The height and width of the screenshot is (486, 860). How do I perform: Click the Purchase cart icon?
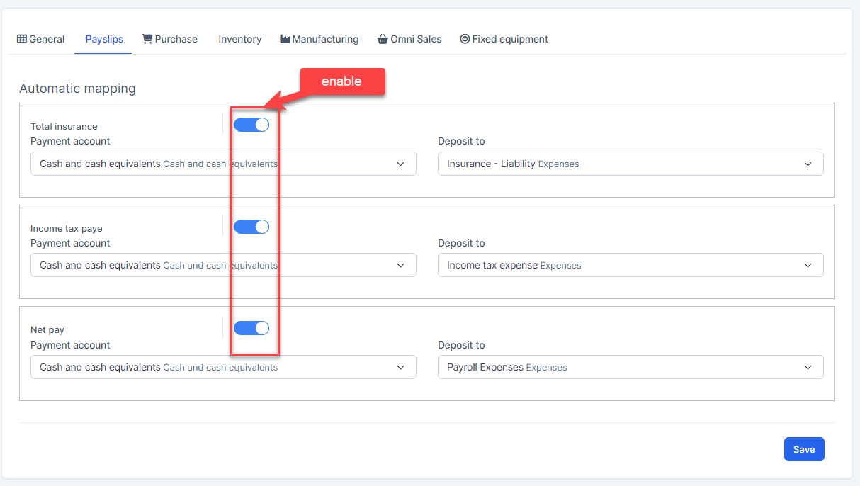pos(147,39)
